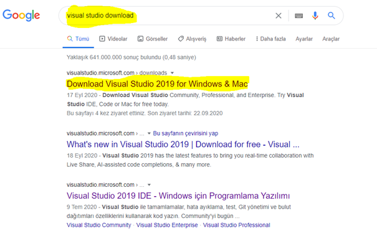377x241 pixels.
Task: Click the visualstudio.microsoft.com › downloads URL text
Action: pos(117,73)
